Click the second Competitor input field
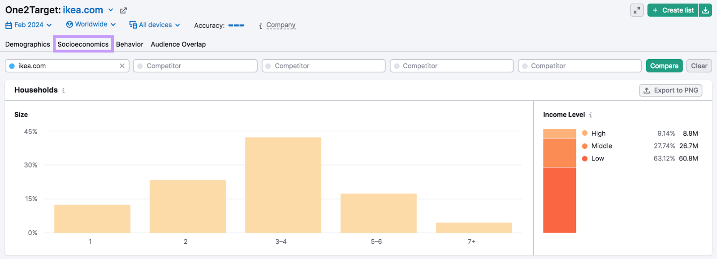Screen dimensions: 717x259 [x=324, y=66]
